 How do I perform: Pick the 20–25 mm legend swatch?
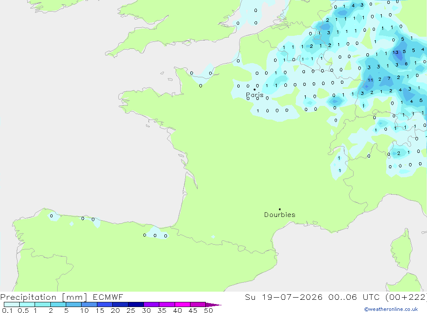click(120, 304)
